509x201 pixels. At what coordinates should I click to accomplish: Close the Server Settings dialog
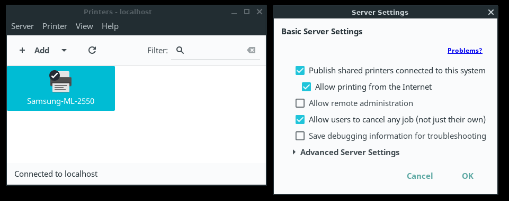[491, 12]
